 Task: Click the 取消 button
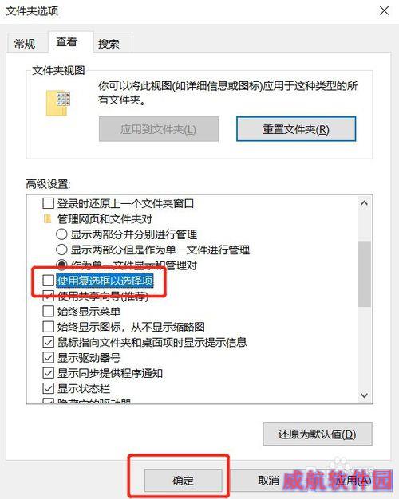[x=268, y=480]
